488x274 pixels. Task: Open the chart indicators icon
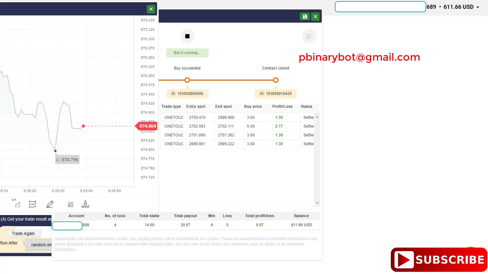click(x=32, y=204)
